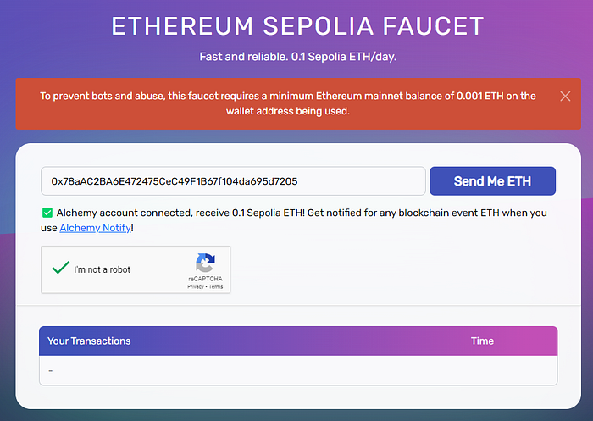Focus the wallet address input field
Image resolution: width=593 pixels, height=421 pixels.
233,181
